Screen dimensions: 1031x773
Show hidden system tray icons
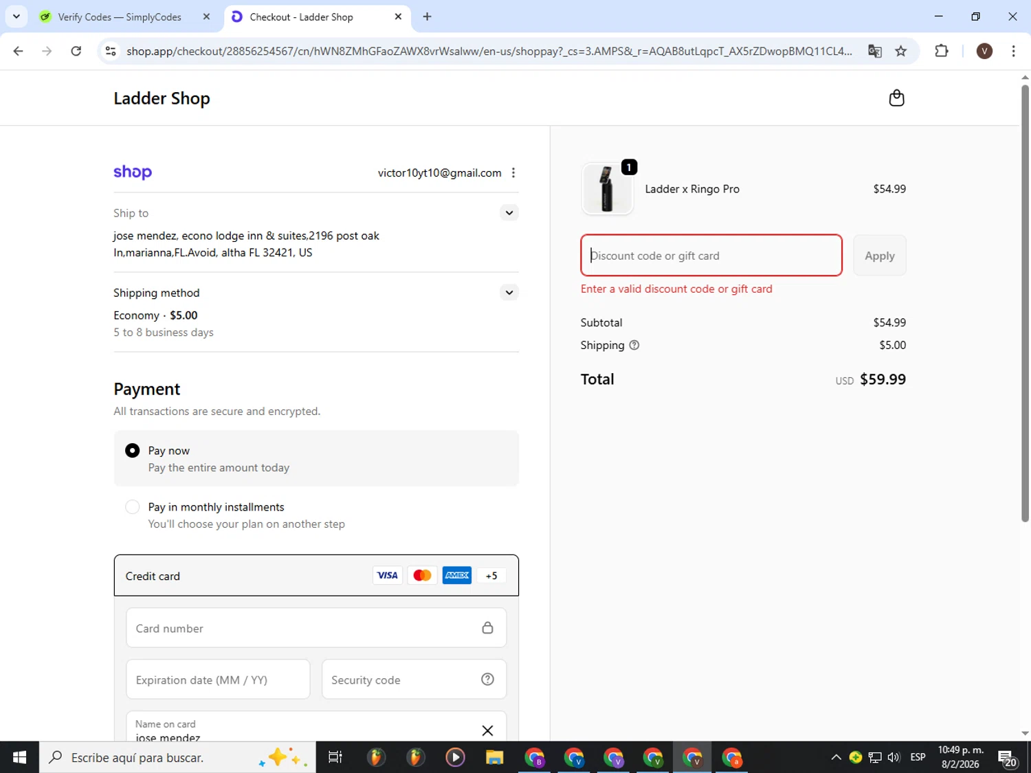point(836,757)
